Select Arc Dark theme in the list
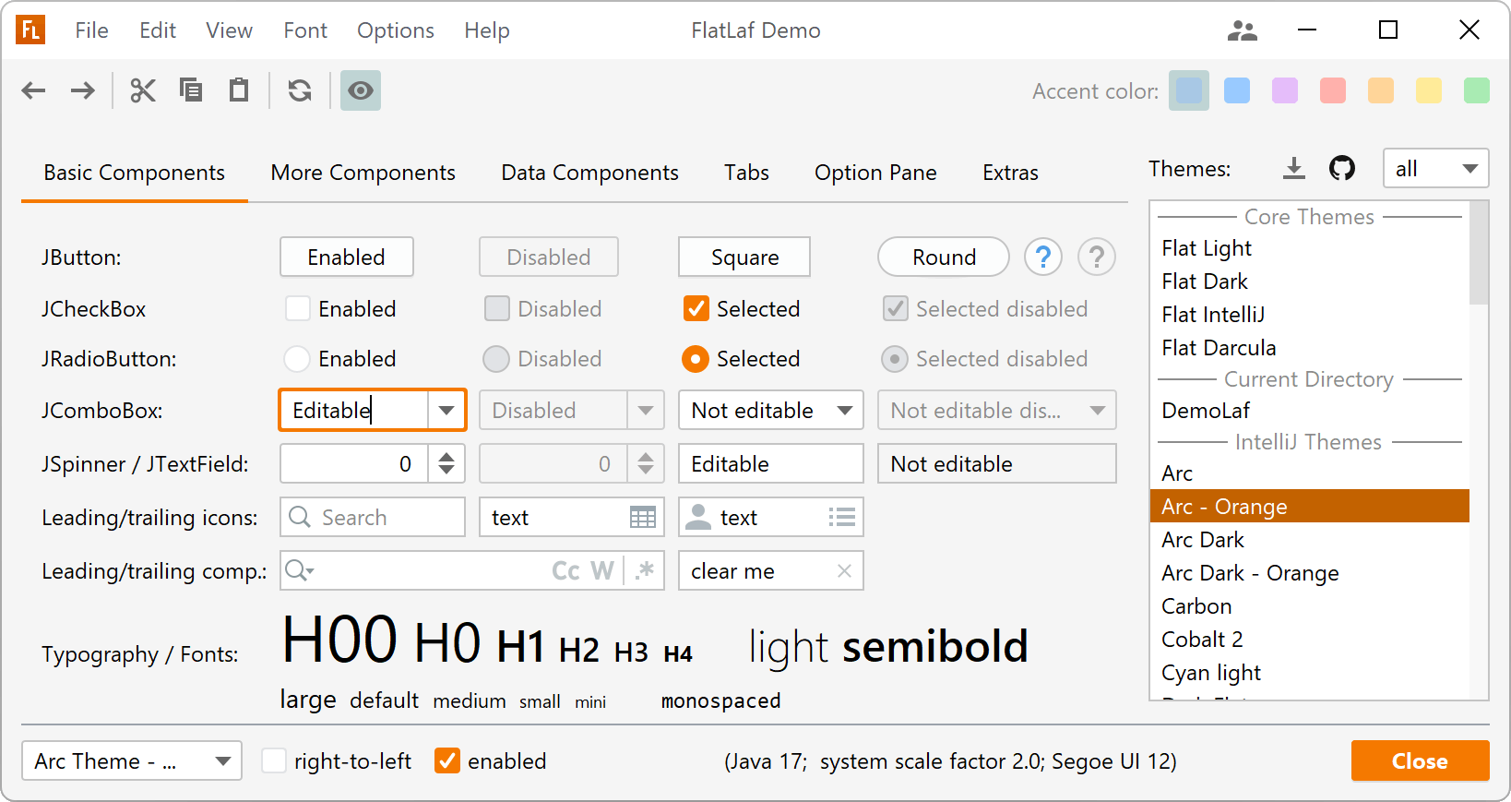The image size is (1511, 802). [1203, 539]
